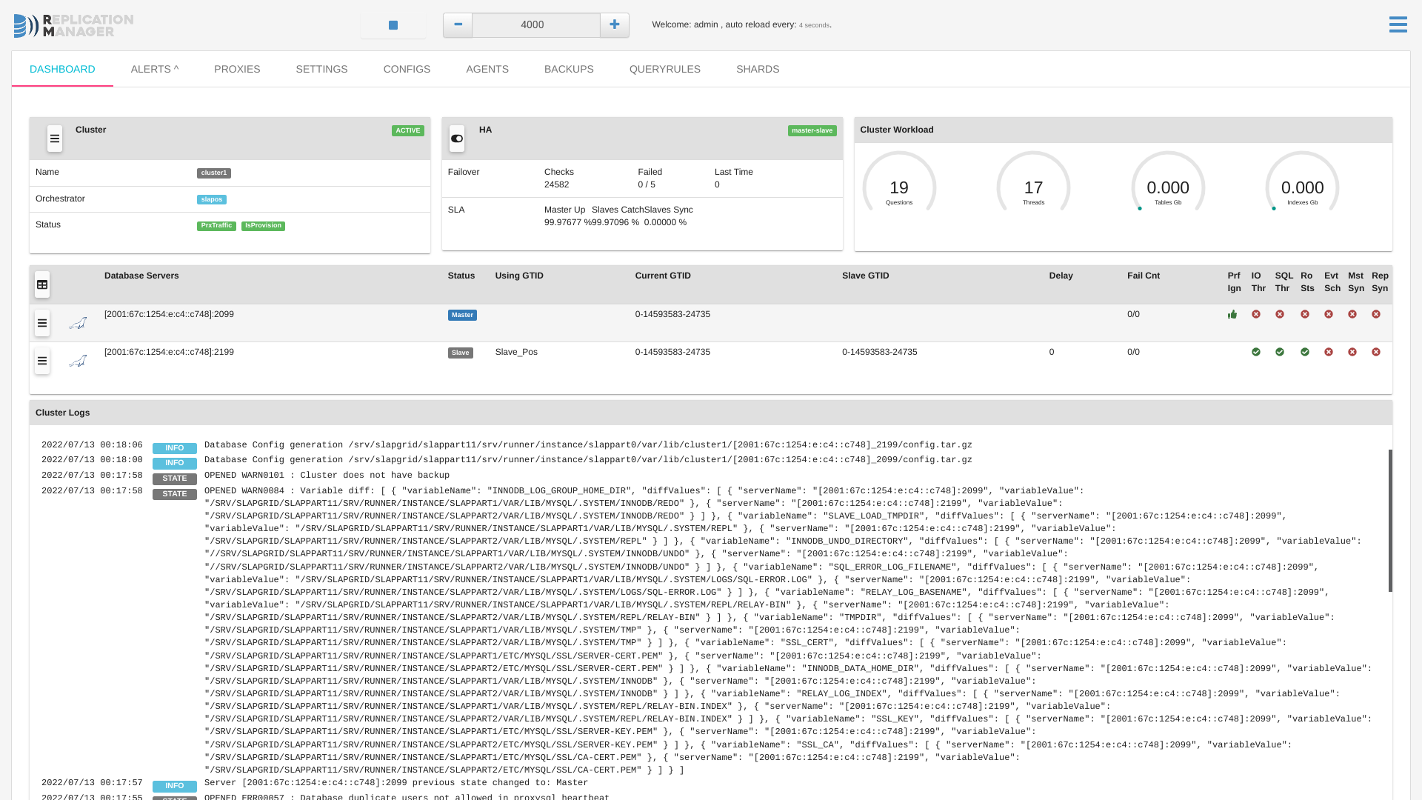Click the Replication Manager logo
This screenshot has height=800, width=1422.
click(73, 26)
